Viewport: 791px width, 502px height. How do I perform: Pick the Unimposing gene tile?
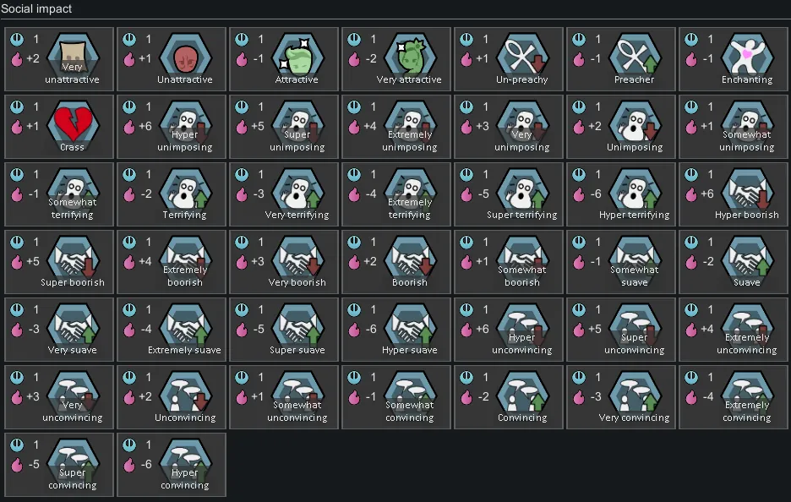tap(621, 127)
